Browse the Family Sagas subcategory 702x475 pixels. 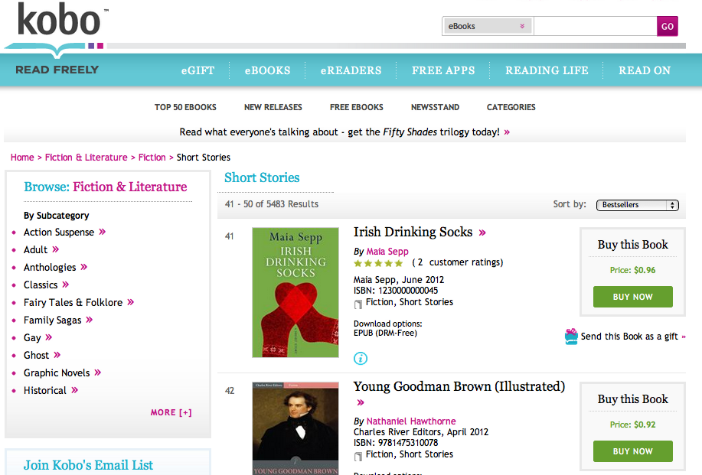click(52, 320)
